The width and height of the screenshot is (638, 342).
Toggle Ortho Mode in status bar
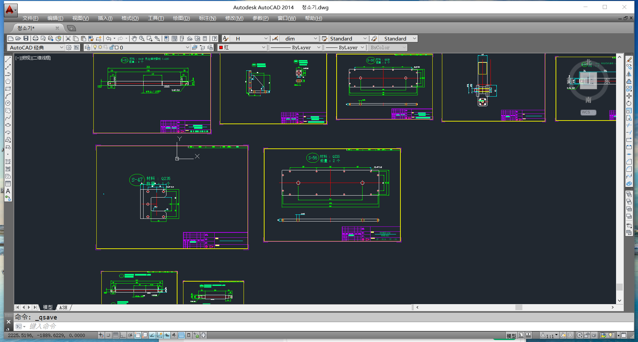tap(123, 335)
